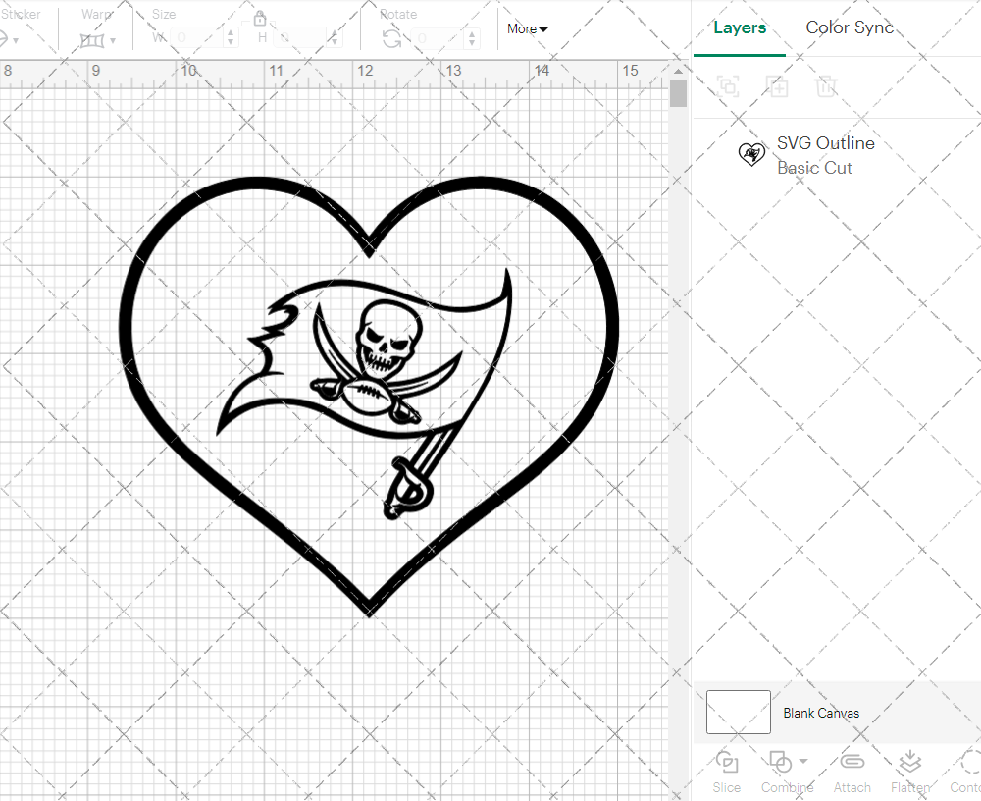Screen dimensions: 981x801
Task: Select the Slice tool
Action: [727, 763]
